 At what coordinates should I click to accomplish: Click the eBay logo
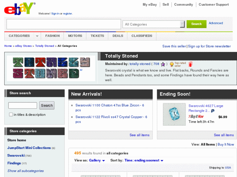pyautogui.click(x=20, y=8)
